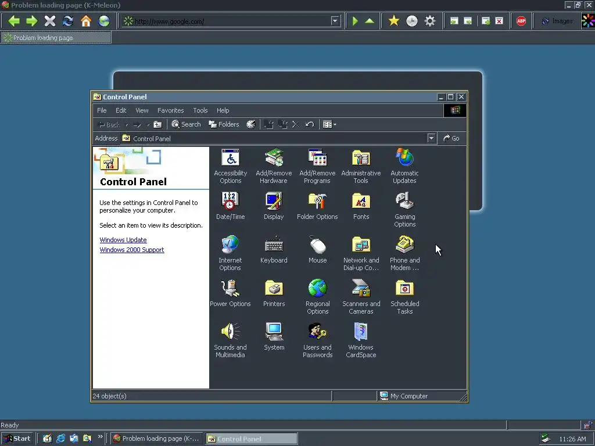Open Favorites menu in Control Panel
Viewport: 595px width, 446px height.
click(170, 110)
